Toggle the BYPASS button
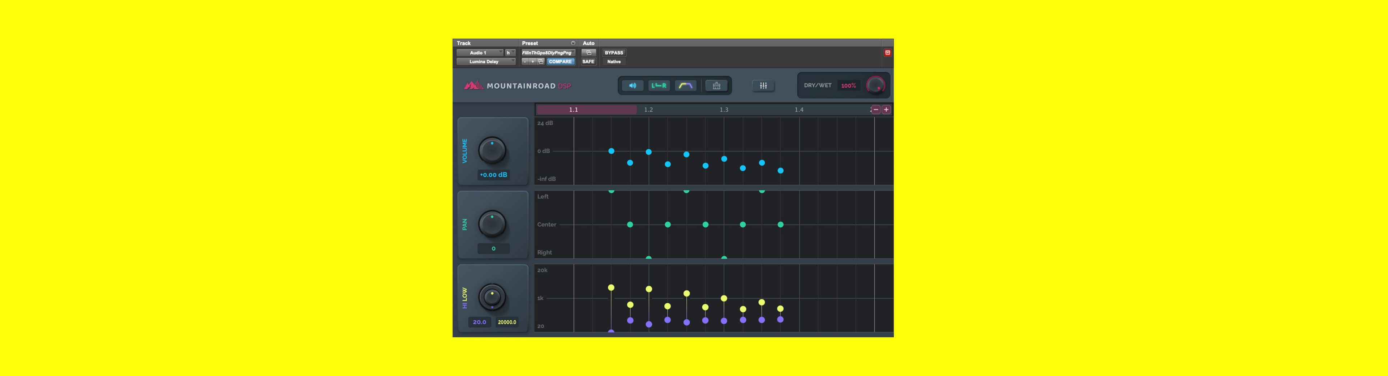Image resolution: width=1388 pixels, height=376 pixels. pos(614,53)
